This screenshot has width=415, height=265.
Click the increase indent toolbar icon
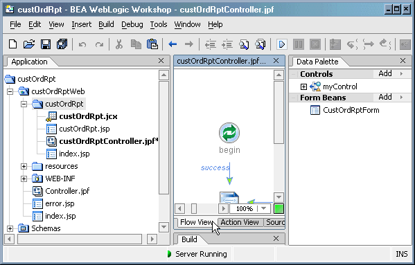click(x=227, y=44)
